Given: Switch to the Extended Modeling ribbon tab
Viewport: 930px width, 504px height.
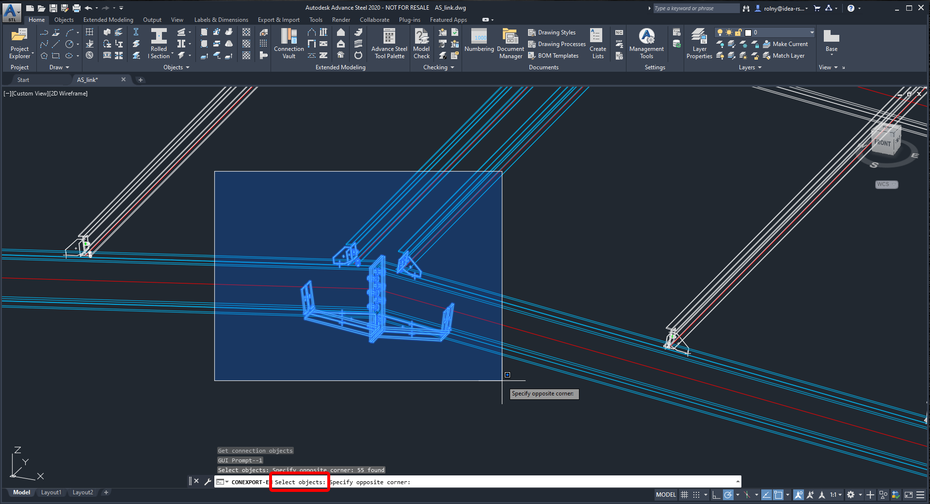Looking at the screenshot, I should [x=108, y=20].
